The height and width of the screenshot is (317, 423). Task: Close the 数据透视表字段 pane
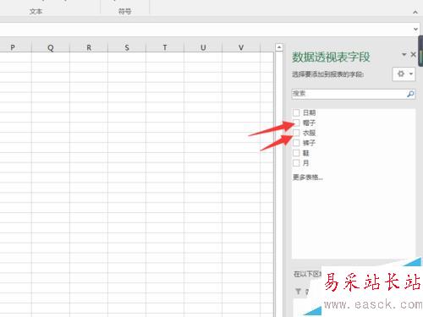tap(413, 54)
